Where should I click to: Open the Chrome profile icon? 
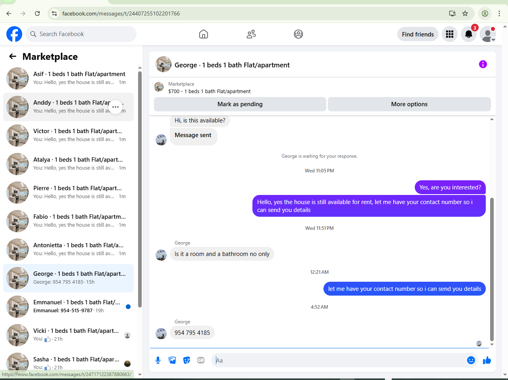point(485,13)
